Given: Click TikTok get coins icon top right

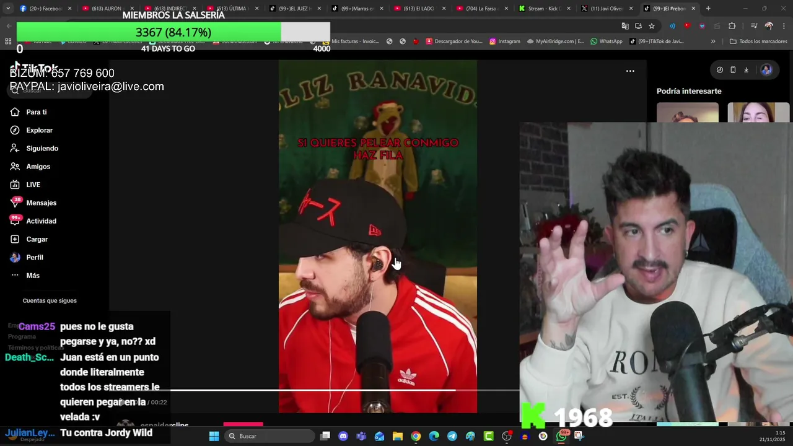Looking at the screenshot, I should [719, 70].
